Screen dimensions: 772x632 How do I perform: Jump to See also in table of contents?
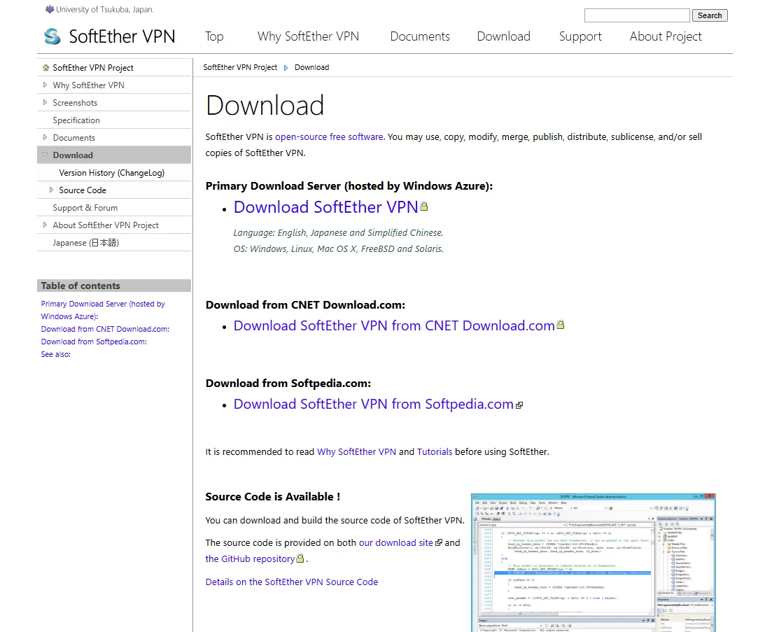[x=55, y=354]
